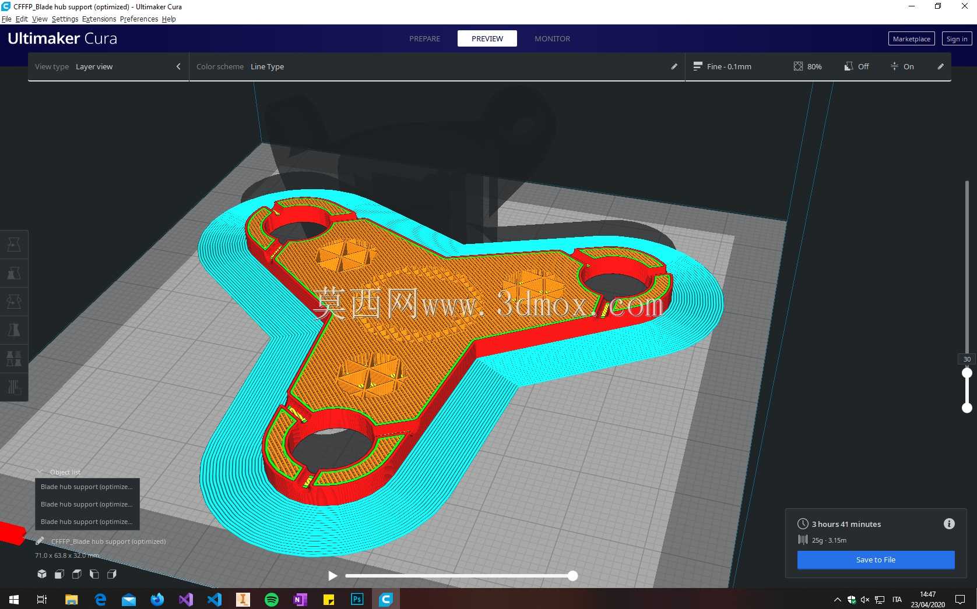This screenshot has width=977, height=609.
Task: Collapse the View type panel chevron
Action: pos(178,66)
